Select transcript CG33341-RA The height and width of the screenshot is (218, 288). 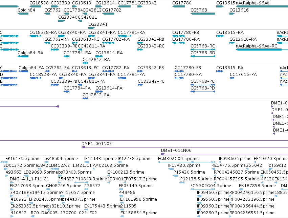click(x=102, y=33)
